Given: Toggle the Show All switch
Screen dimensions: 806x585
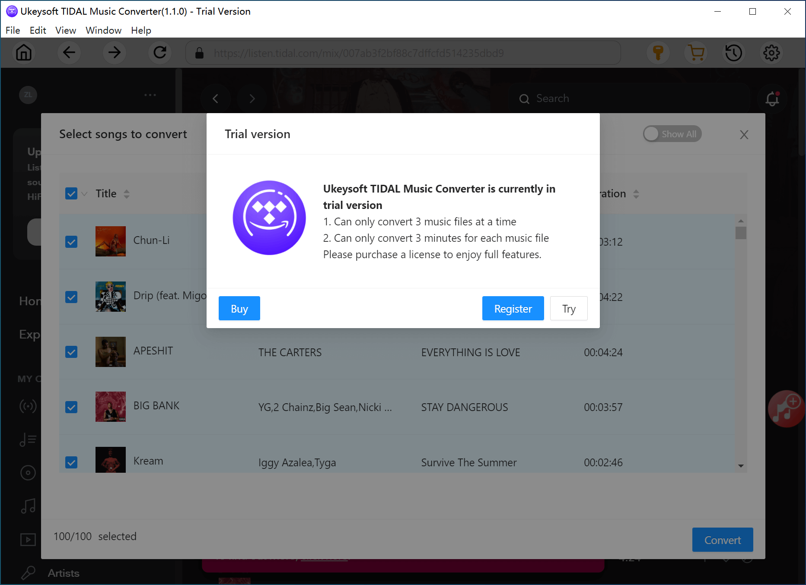Looking at the screenshot, I should click(672, 134).
